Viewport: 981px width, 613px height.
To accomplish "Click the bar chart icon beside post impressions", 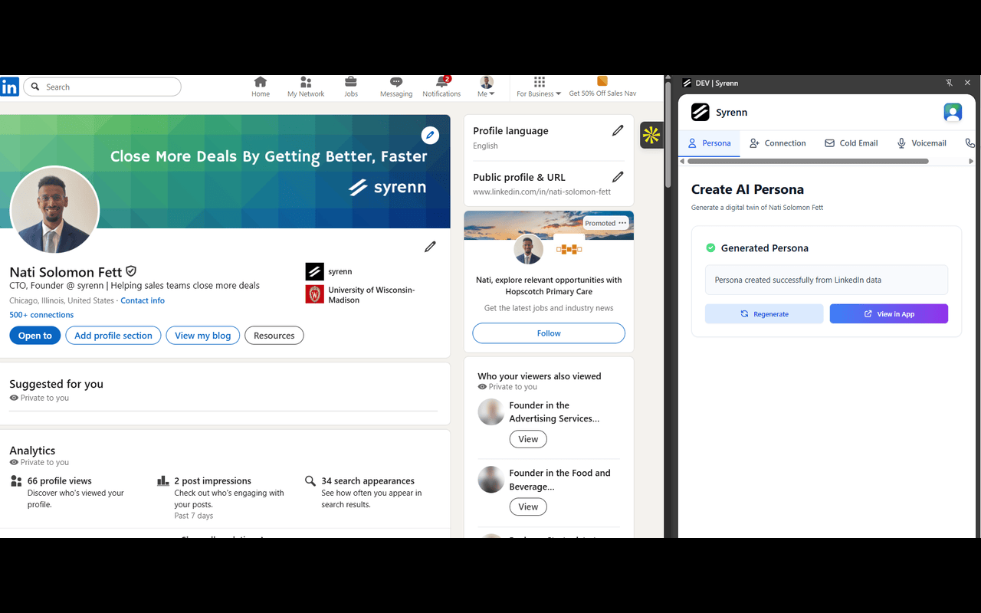I will 162,481.
